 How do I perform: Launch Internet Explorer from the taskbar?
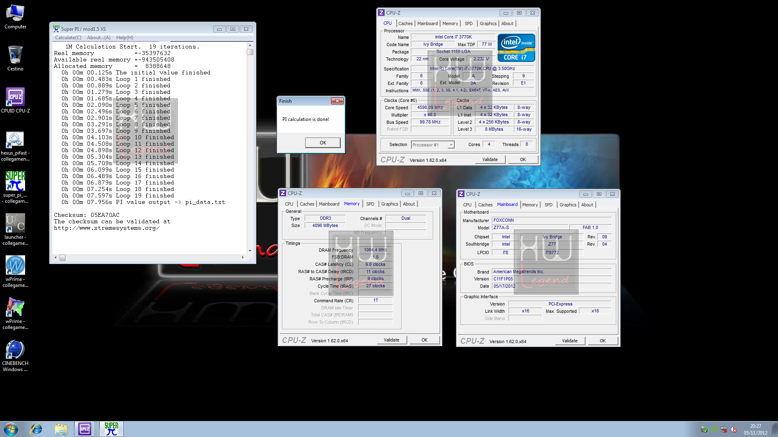pos(36,429)
